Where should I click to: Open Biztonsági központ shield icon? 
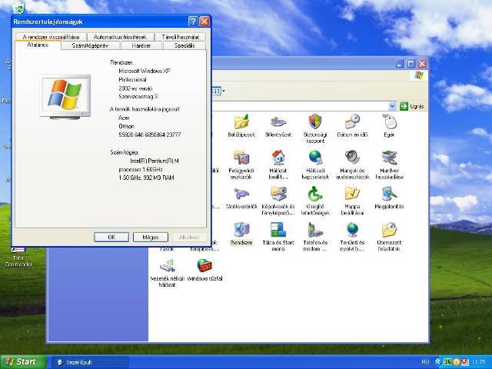point(314,121)
